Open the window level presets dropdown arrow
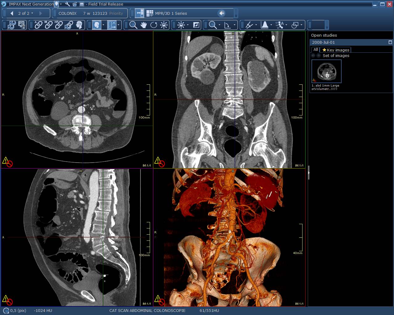Screen dimensions: 394x315 click(188, 25)
